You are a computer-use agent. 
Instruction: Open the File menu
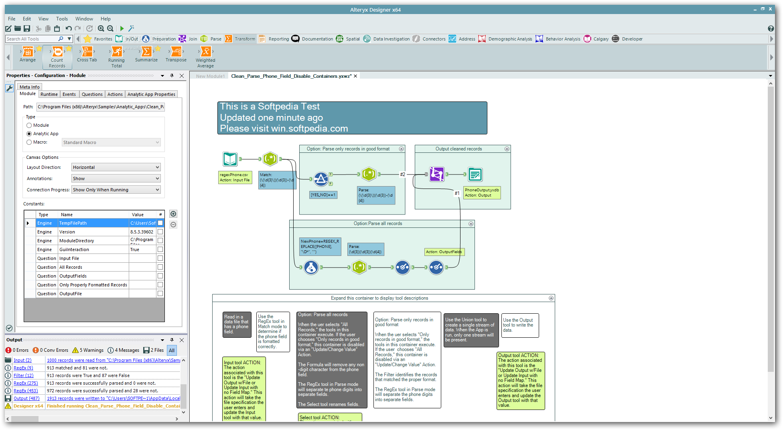pyautogui.click(x=12, y=19)
